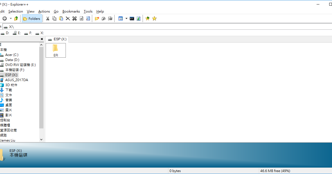Open the back button dropdown arrow
This screenshot has height=174, width=332.
pos(10,18)
